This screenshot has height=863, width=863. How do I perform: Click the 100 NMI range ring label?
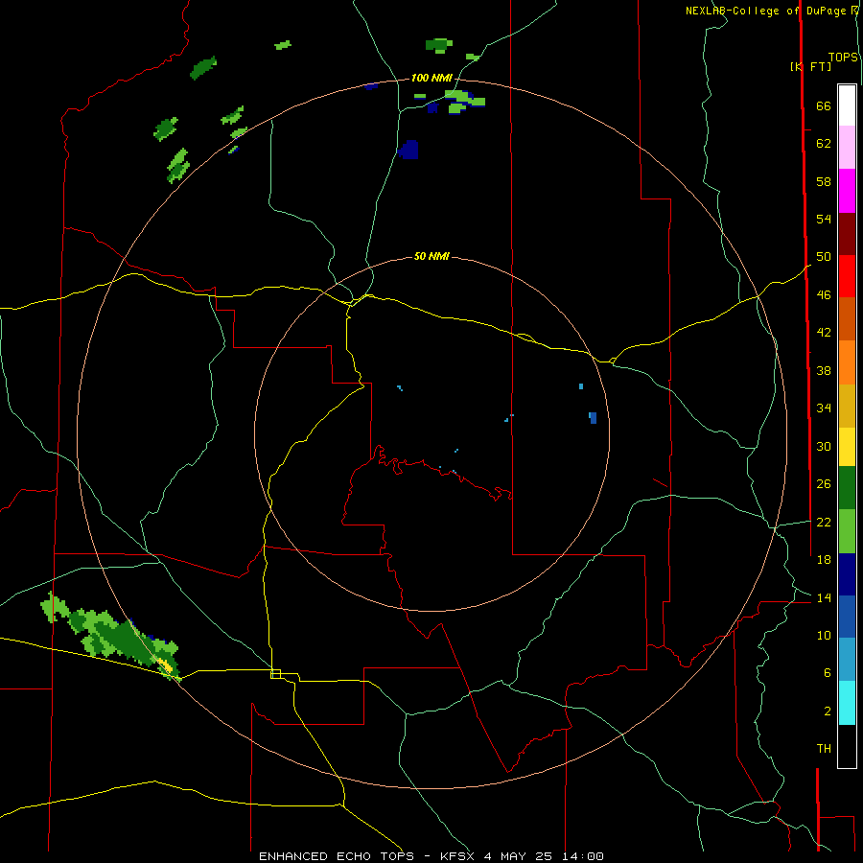click(x=431, y=79)
